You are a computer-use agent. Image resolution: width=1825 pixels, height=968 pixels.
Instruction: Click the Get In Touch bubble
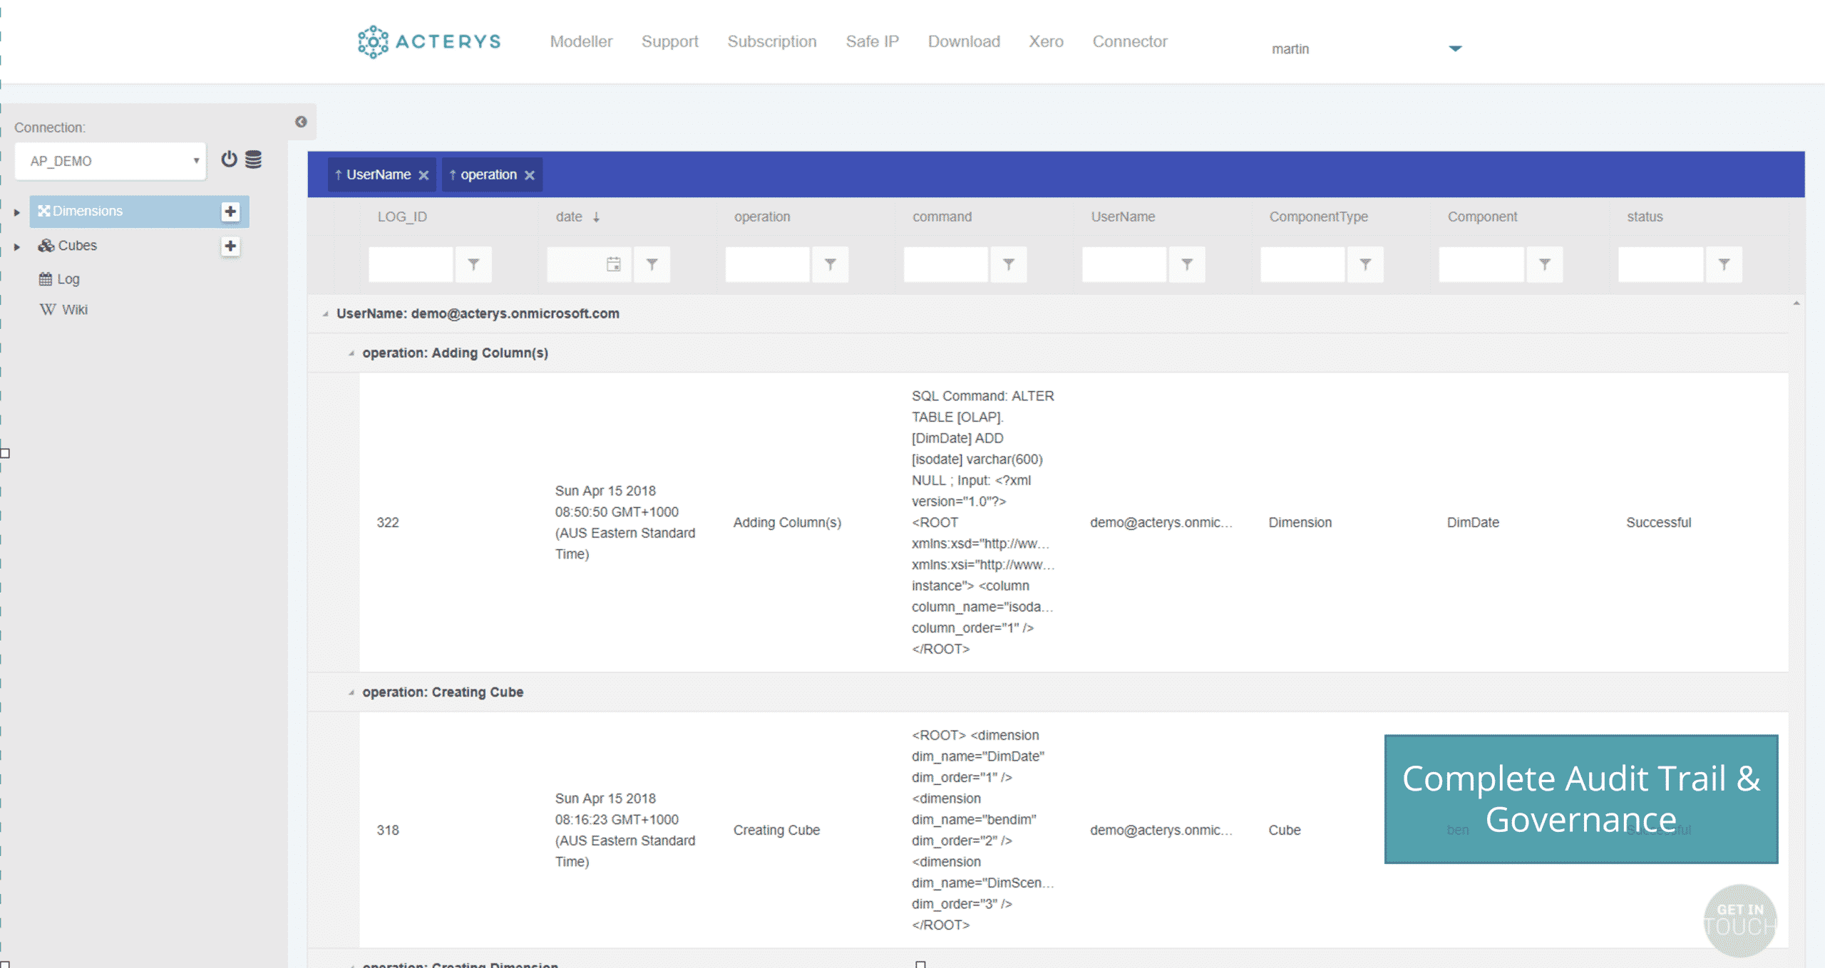(1739, 920)
